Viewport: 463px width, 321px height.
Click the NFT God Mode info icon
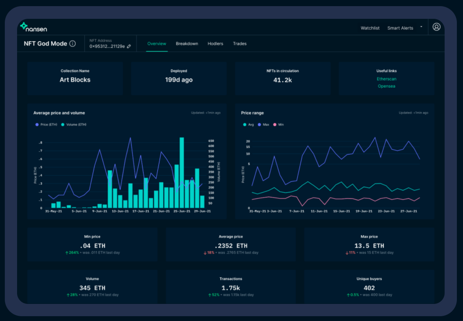(72, 44)
